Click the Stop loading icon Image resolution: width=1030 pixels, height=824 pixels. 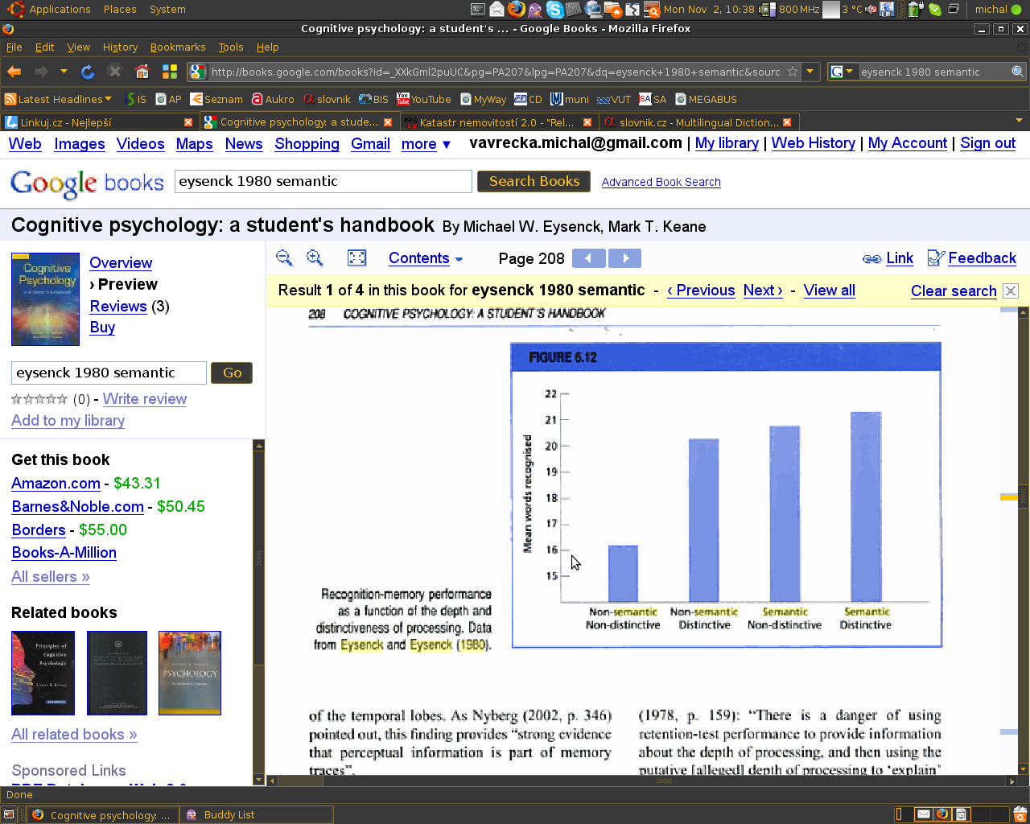coord(115,72)
